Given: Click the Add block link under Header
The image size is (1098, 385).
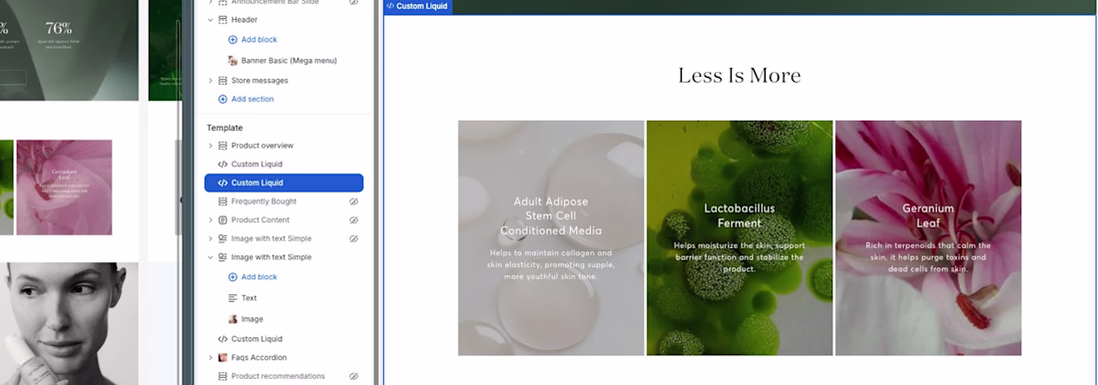Looking at the screenshot, I should tap(260, 40).
